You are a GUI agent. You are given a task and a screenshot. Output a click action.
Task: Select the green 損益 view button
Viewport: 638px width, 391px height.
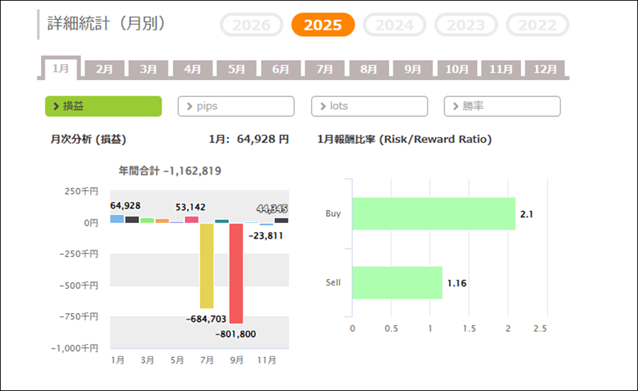(x=103, y=106)
